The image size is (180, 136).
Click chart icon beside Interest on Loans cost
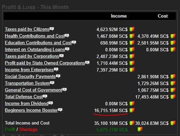[173, 49]
